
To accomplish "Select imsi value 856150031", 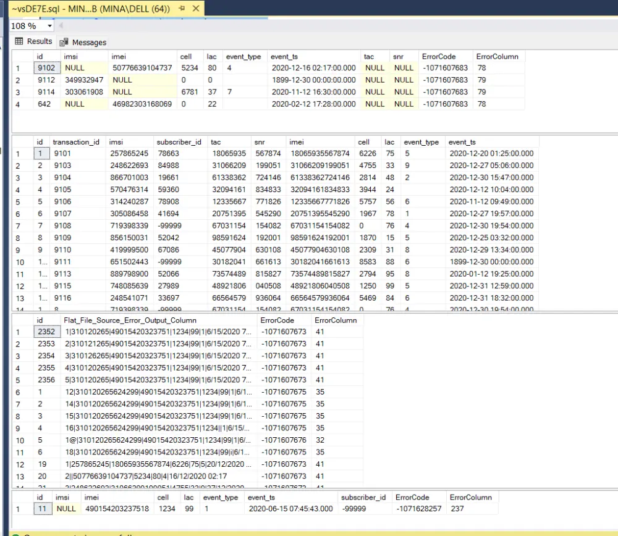I will click(129, 238).
